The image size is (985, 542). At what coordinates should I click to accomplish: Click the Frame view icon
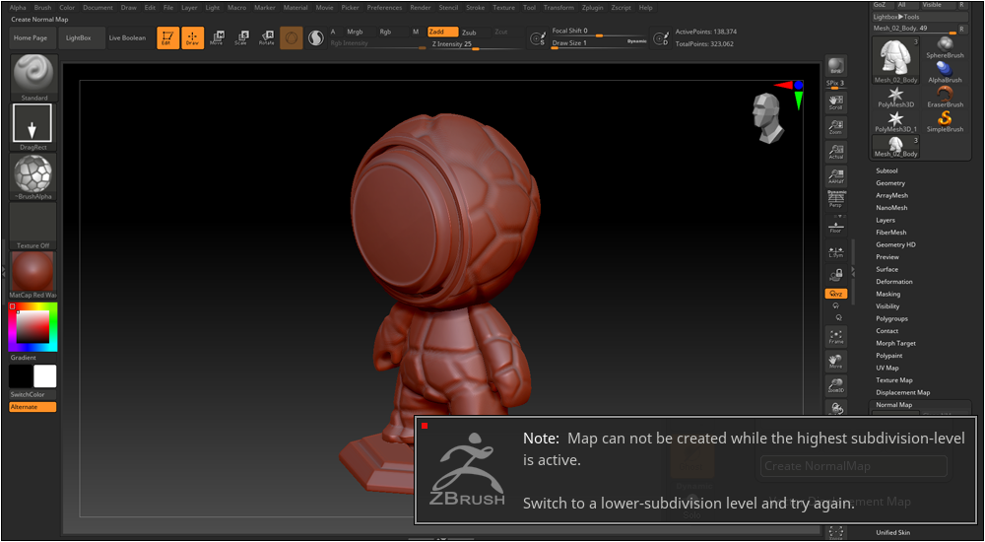(835, 337)
